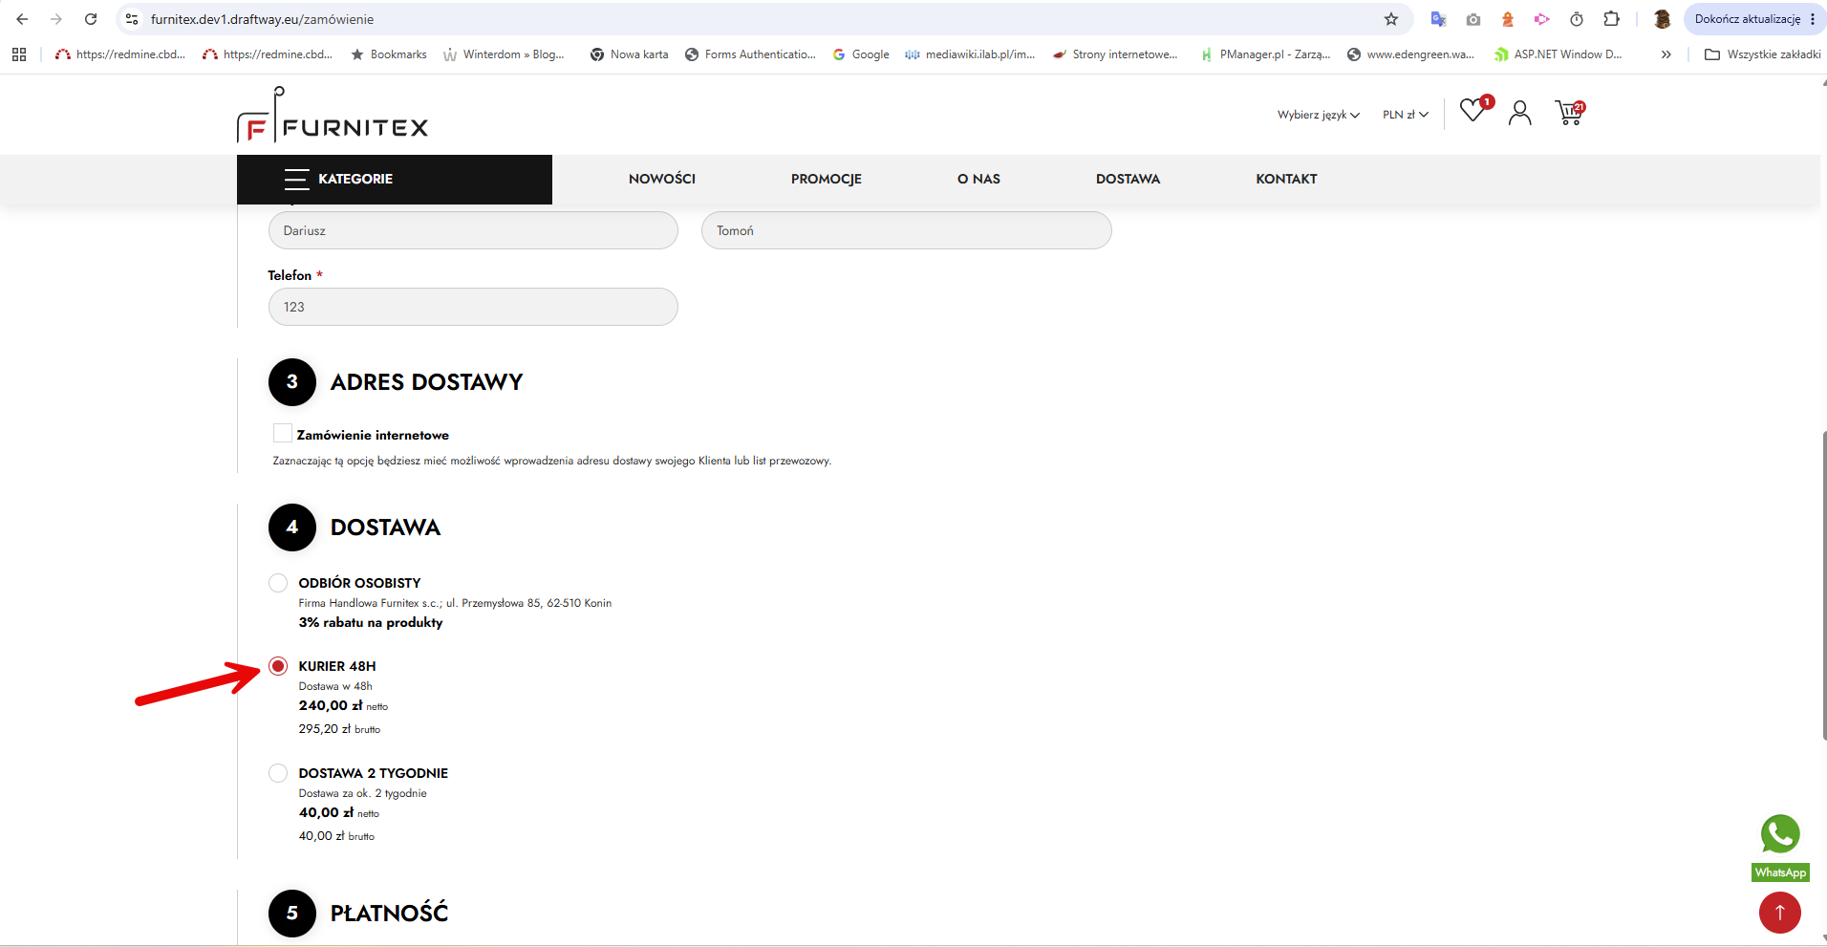Choose the Kurier 48H radio button

click(278, 666)
